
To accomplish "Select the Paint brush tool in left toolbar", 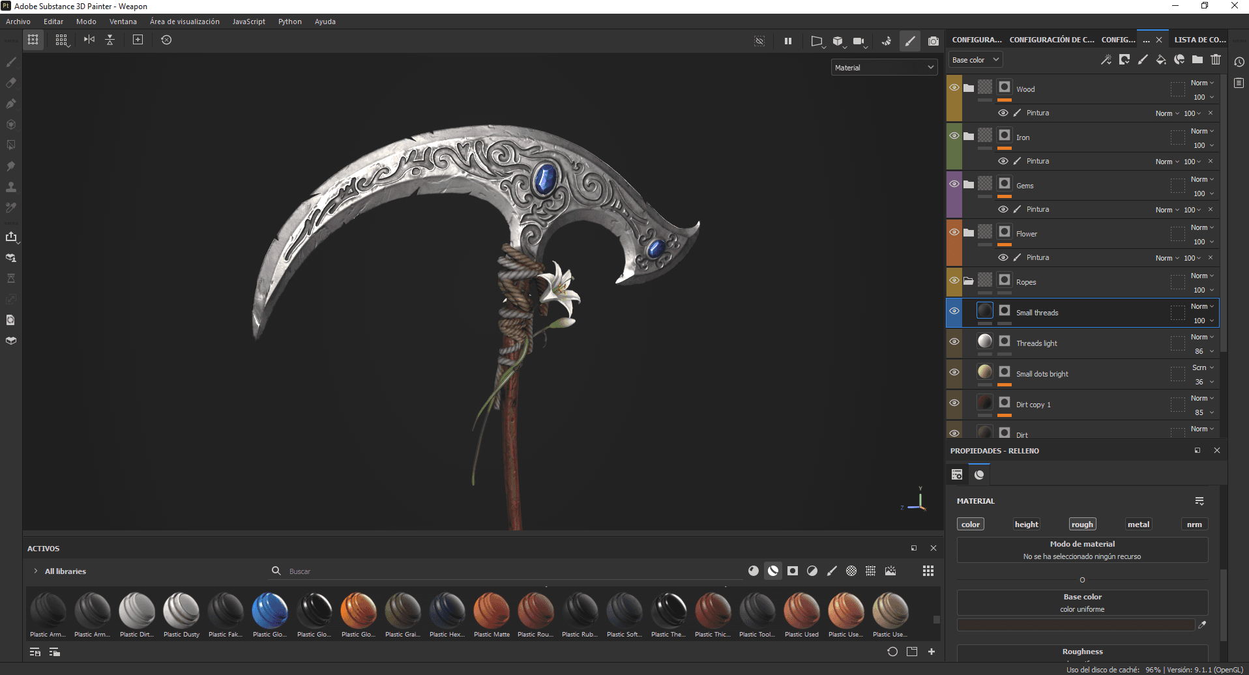I will pos(11,62).
